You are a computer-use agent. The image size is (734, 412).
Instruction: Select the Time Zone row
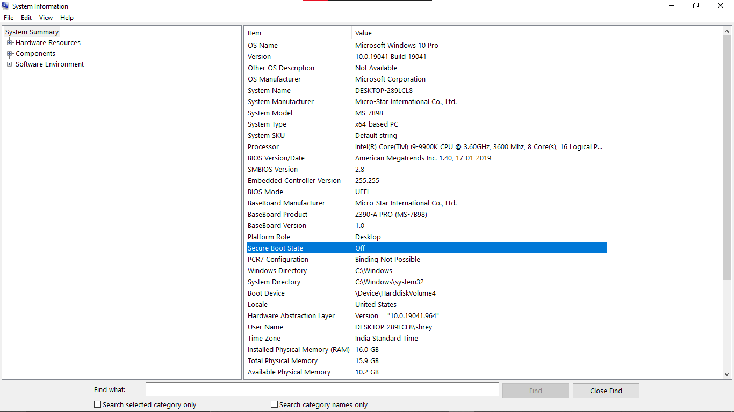pos(427,339)
